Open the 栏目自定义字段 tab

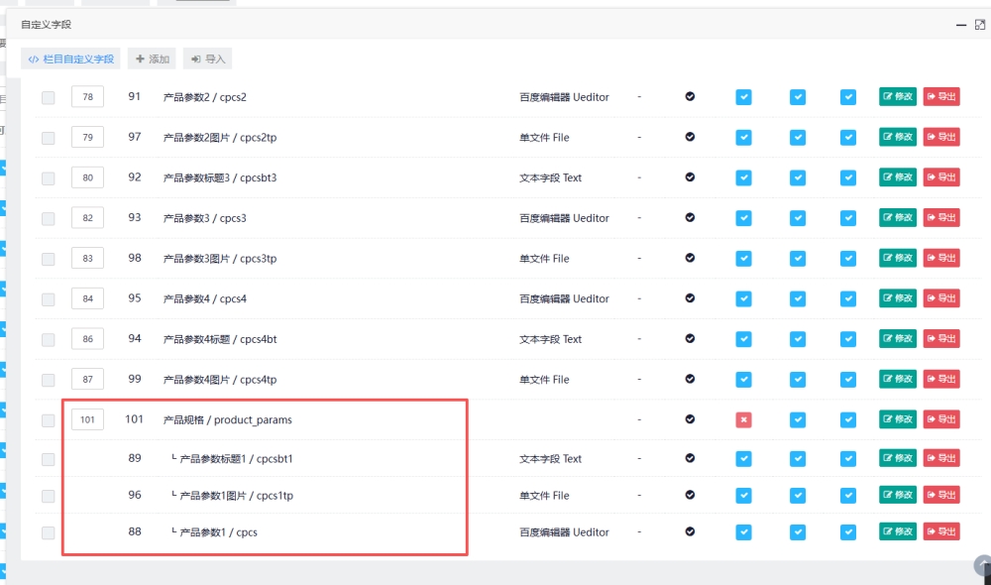70,59
